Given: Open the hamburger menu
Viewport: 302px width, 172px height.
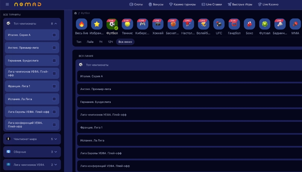Looking at the screenshot, I should point(7,4).
